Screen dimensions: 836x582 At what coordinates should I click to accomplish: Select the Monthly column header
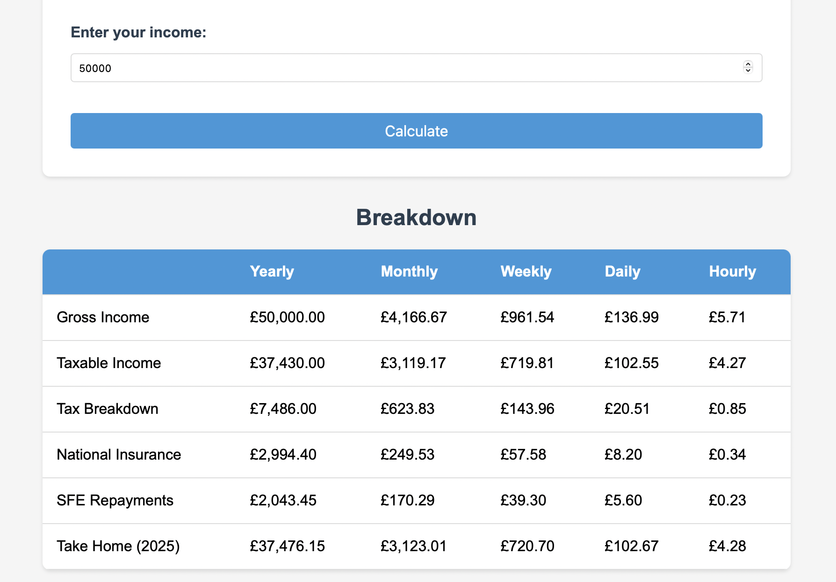pos(409,271)
